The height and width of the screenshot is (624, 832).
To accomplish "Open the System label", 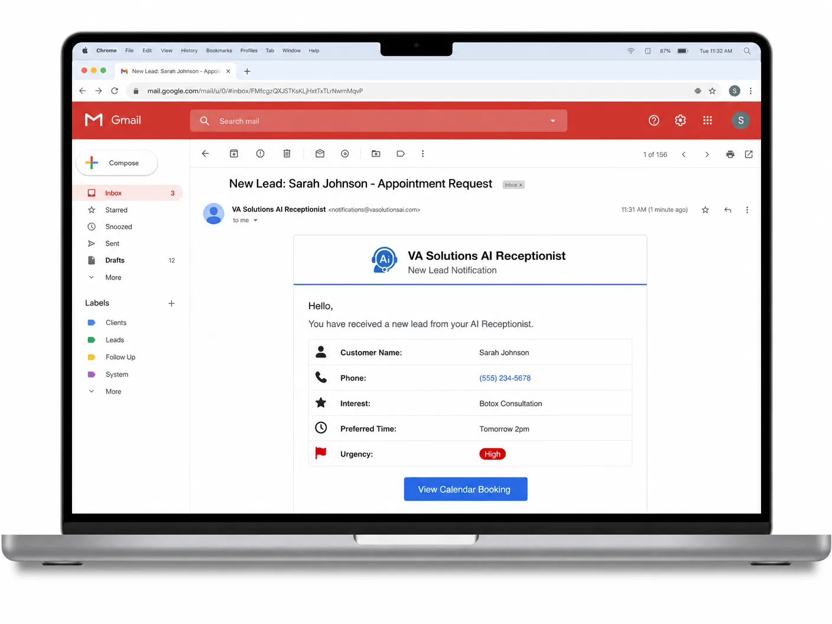I will (117, 375).
